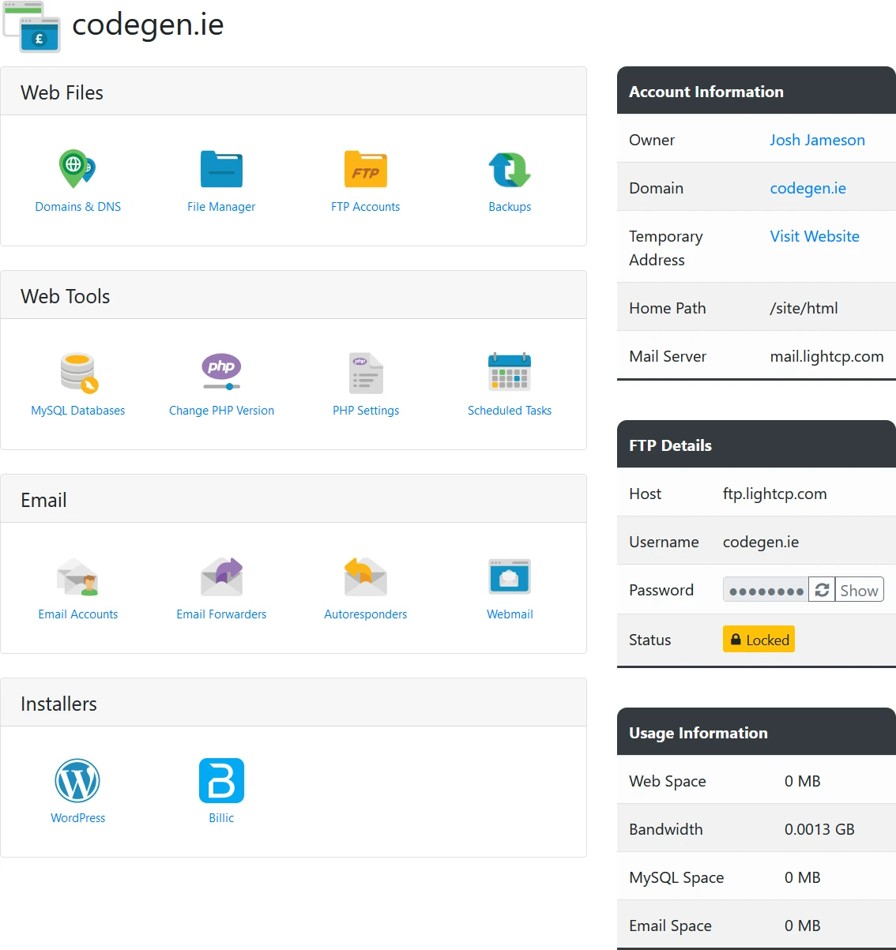Open the WordPress installer icon
This screenshot has width=896, height=950.
pyautogui.click(x=77, y=780)
